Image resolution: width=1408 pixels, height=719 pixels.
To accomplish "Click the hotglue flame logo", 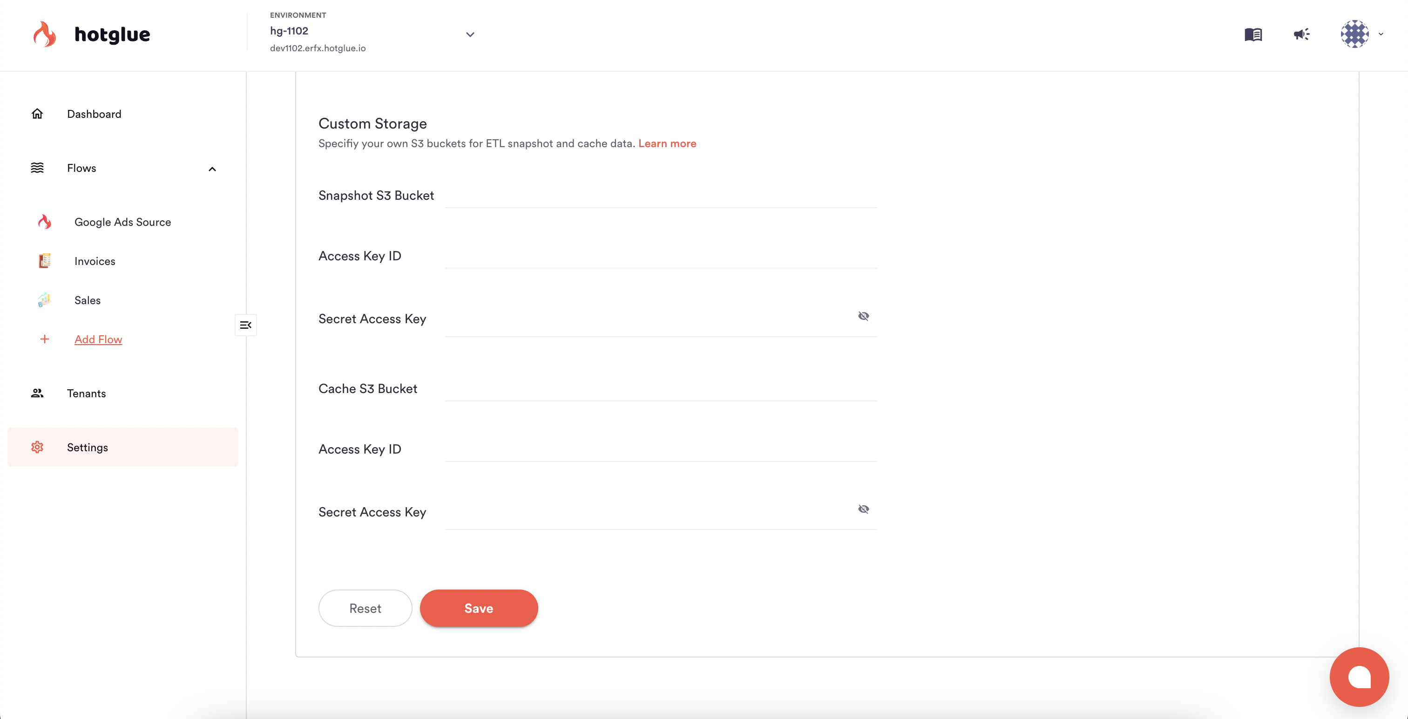I will coord(45,34).
